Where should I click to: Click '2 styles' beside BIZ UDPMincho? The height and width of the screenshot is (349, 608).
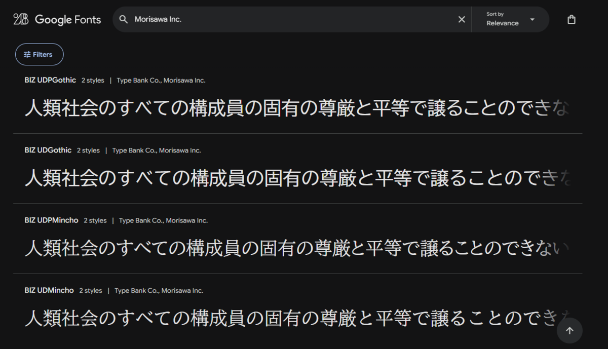95,221
